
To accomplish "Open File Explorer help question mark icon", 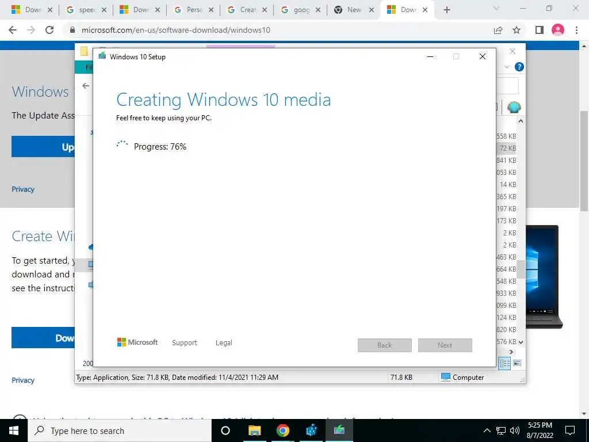I will click(x=519, y=67).
